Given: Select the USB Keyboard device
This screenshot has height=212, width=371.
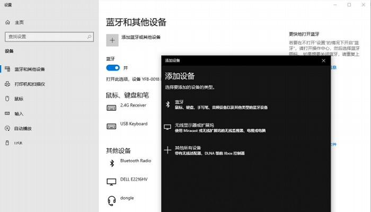Looking at the screenshot, I should pyautogui.click(x=133, y=124).
